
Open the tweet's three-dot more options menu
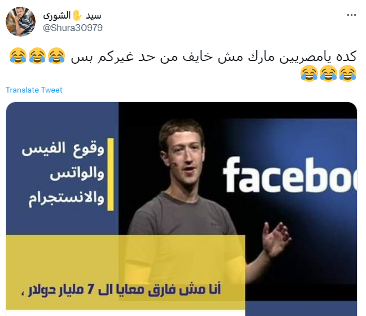tap(351, 15)
